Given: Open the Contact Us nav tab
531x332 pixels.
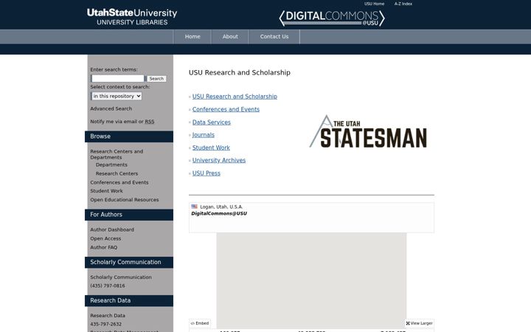Looking at the screenshot, I should coord(274,37).
